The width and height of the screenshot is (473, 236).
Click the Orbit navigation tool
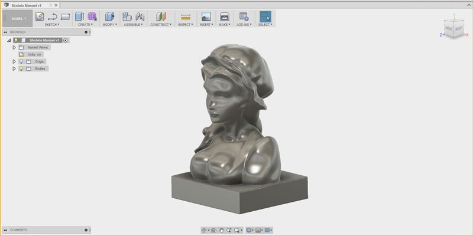point(204,230)
